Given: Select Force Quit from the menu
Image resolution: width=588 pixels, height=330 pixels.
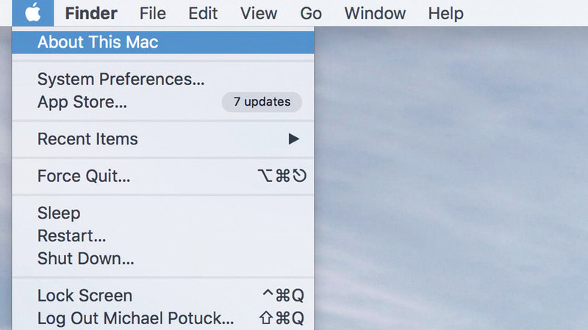Looking at the screenshot, I should (x=84, y=176).
